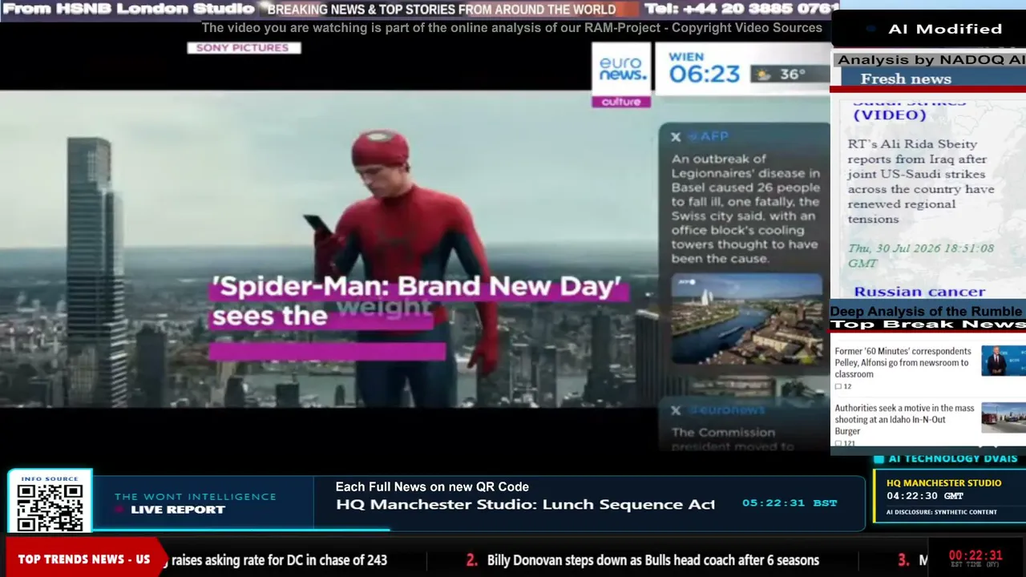
Task: Click the WIEN 06:23 clock
Action: [x=704, y=69]
